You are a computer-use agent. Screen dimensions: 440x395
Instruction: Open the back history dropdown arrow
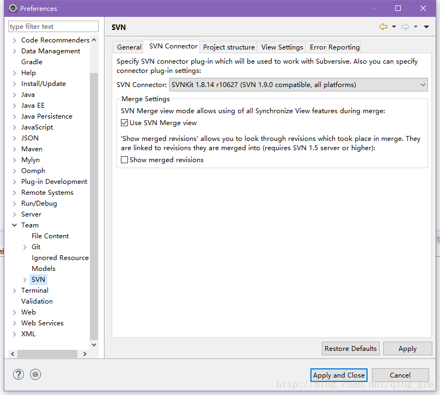coord(394,27)
